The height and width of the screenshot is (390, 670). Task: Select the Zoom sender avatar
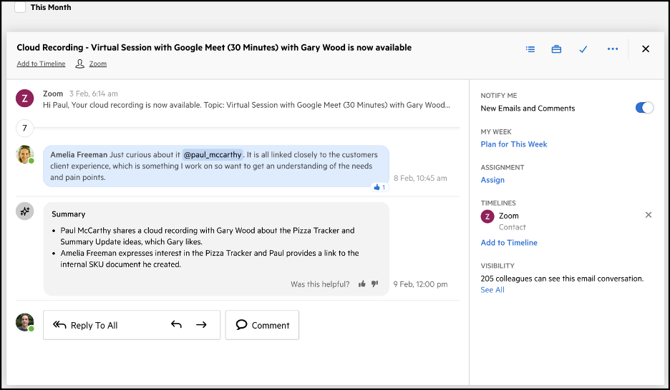tap(25, 99)
